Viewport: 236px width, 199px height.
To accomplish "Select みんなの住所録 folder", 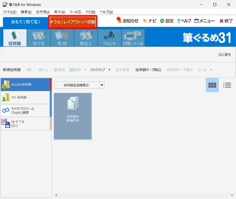I will (x=25, y=84).
